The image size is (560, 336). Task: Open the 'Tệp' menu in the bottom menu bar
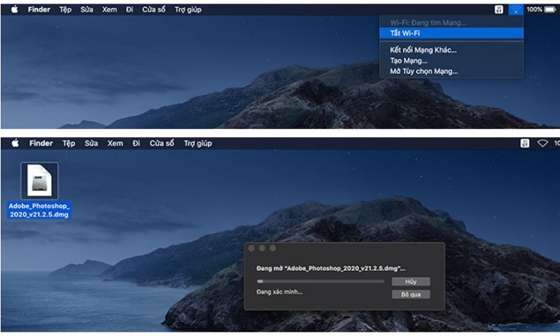tap(69, 143)
